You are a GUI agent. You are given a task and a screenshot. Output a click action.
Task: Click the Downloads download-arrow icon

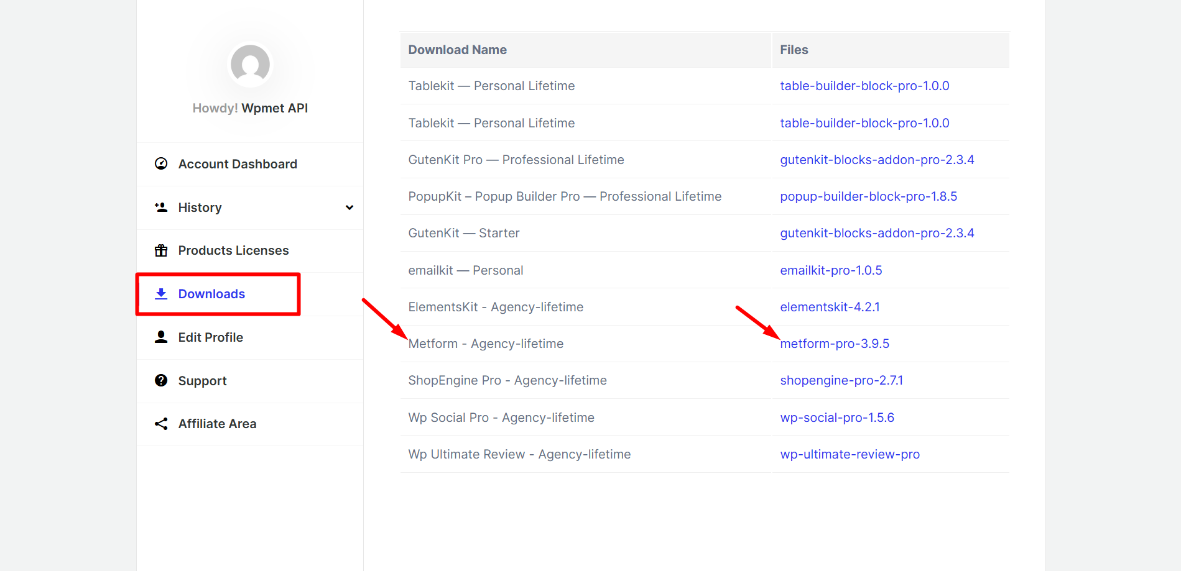(161, 293)
